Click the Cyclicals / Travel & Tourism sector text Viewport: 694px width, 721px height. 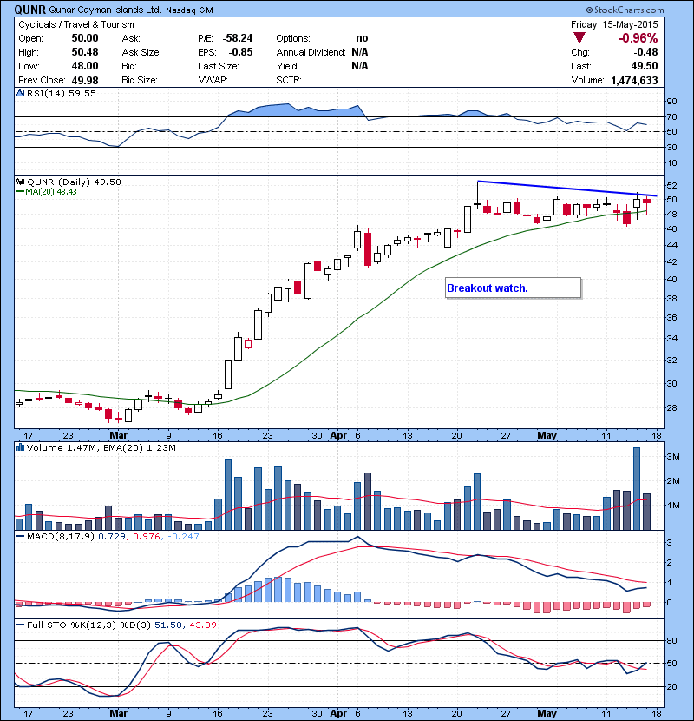(76, 25)
